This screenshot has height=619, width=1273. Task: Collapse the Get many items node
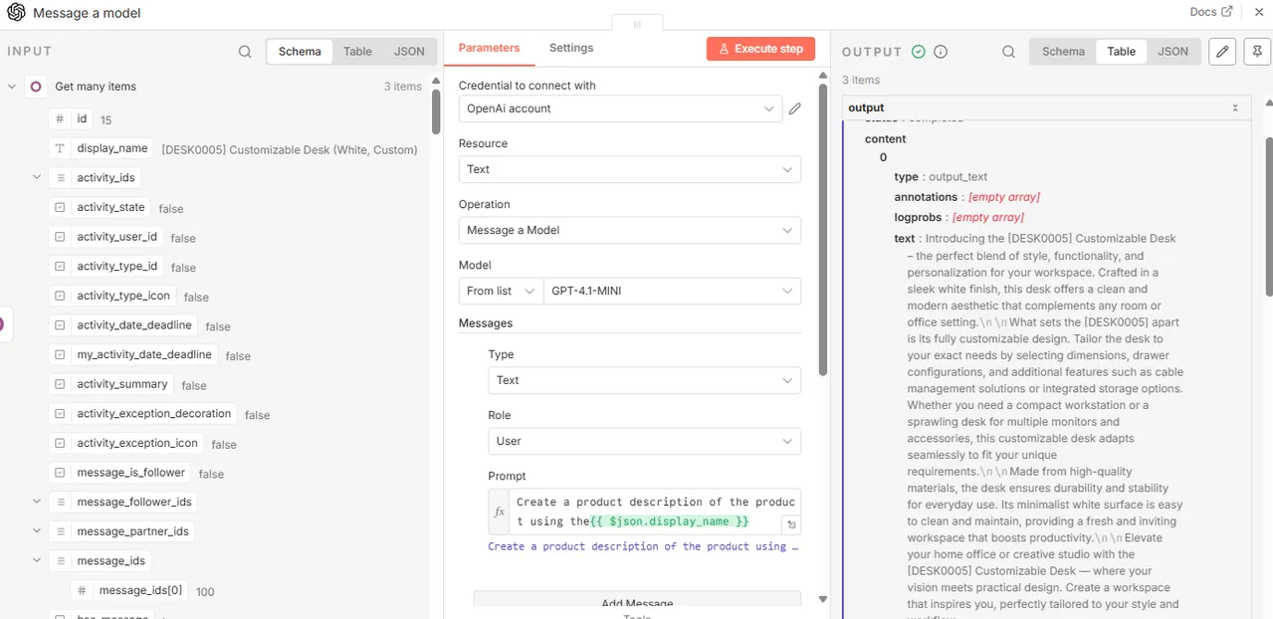point(12,87)
